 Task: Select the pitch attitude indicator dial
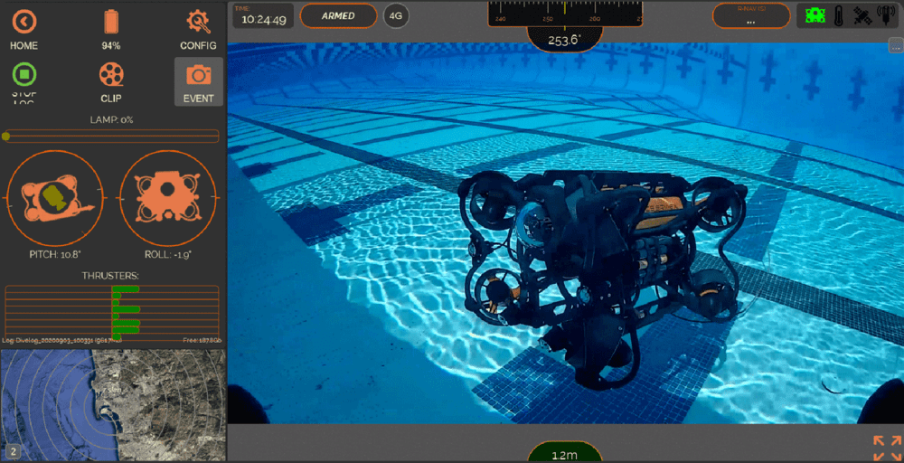coord(55,198)
